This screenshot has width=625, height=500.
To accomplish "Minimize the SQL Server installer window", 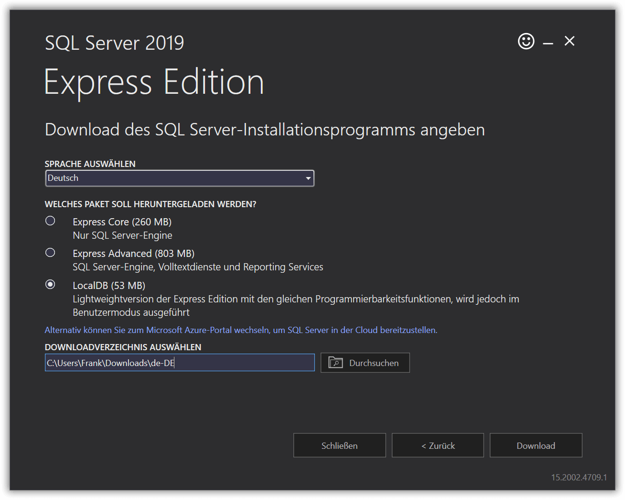I will pos(548,44).
